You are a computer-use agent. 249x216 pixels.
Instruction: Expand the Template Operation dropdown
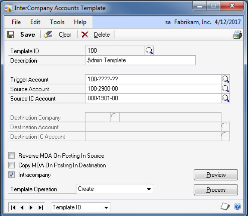pyautogui.click(x=149, y=189)
